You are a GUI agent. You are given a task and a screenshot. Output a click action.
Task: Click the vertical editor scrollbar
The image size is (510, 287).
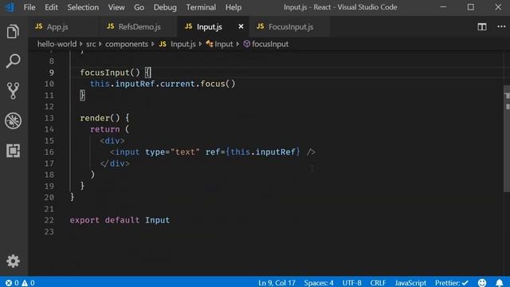tap(507, 138)
